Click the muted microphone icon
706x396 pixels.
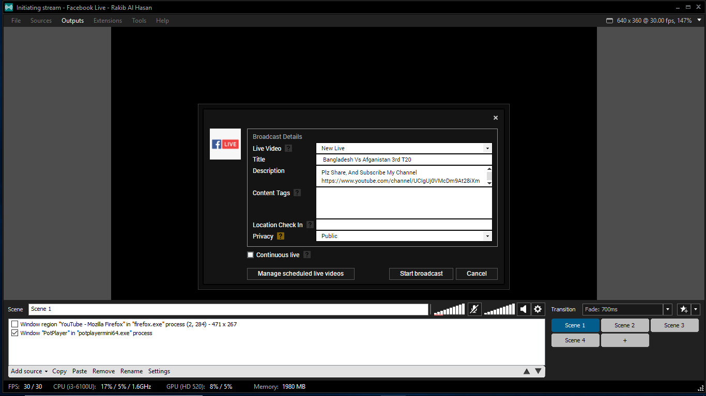tap(474, 309)
